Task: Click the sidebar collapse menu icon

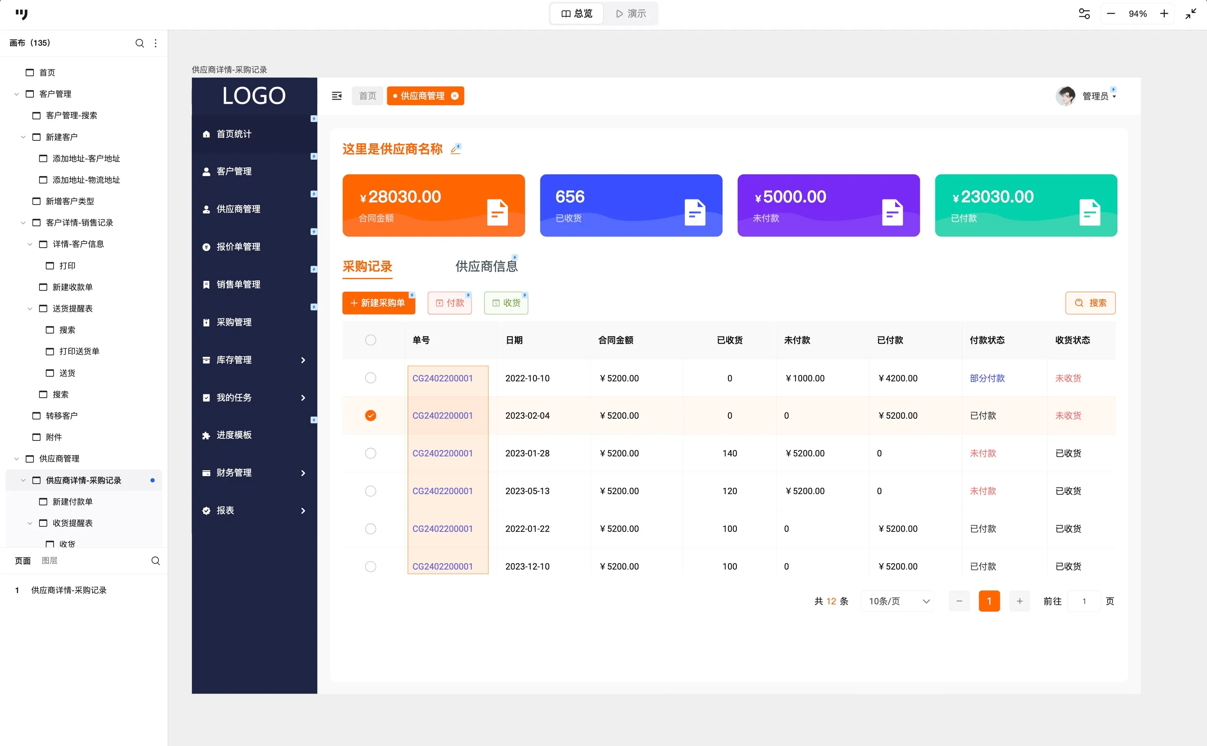Action: pos(337,96)
